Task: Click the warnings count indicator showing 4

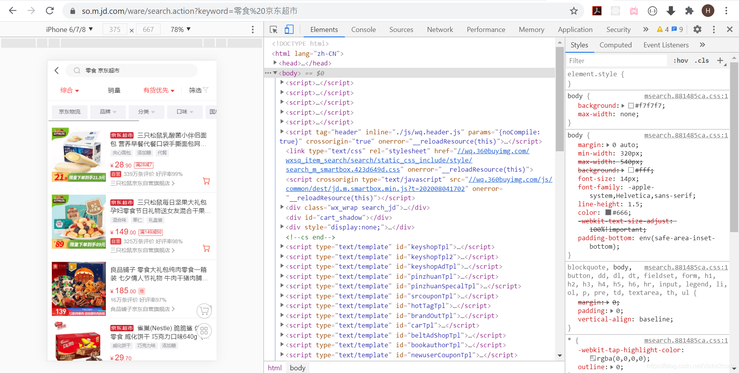Action: pyautogui.click(x=663, y=30)
